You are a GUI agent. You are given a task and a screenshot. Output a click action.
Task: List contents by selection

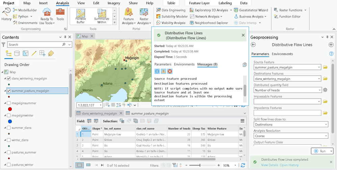coord(26,53)
